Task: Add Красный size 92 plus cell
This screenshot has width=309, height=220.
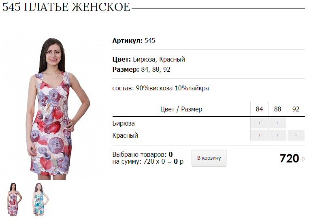Action: coord(296,135)
